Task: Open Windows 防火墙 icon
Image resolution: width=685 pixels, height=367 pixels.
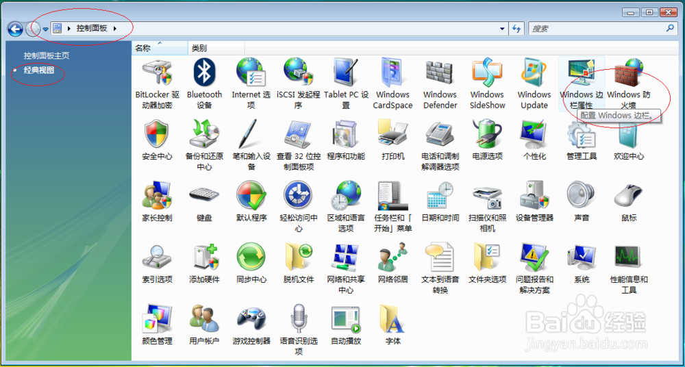Action: pyautogui.click(x=629, y=72)
